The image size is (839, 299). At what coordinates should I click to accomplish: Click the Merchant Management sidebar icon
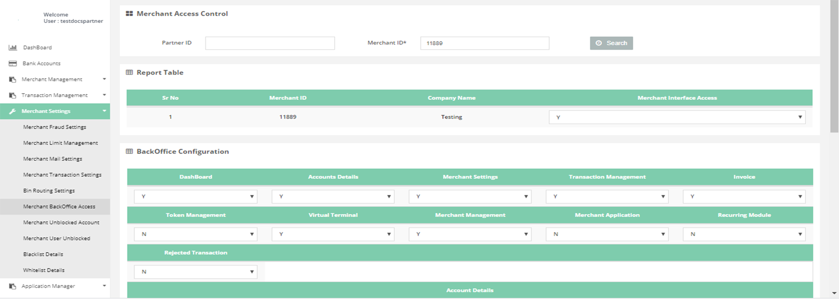[x=13, y=80]
